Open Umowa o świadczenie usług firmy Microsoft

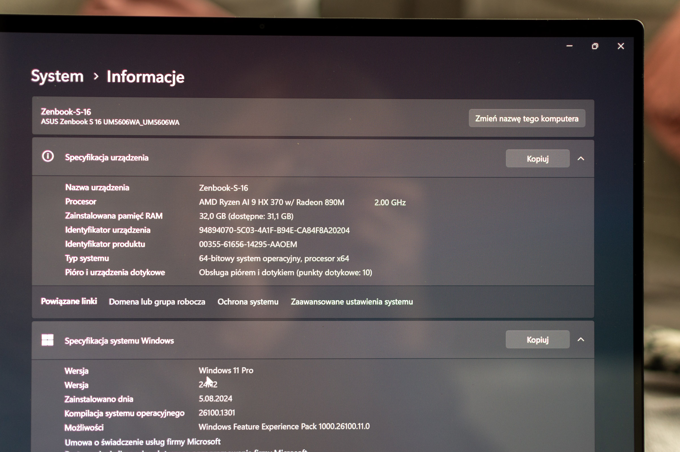pyautogui.click(x=143, y=442)
